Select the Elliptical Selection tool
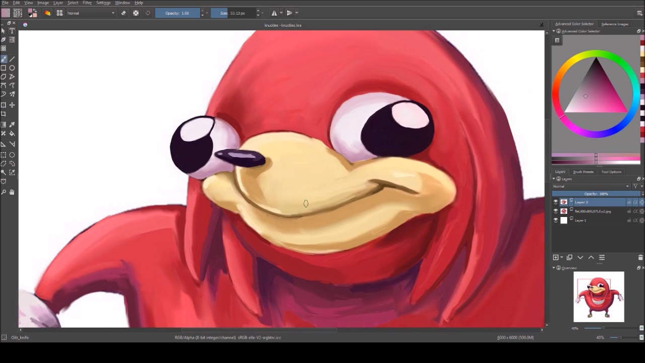Viewport: 645px width, 363px height. [x=12, y=155]
